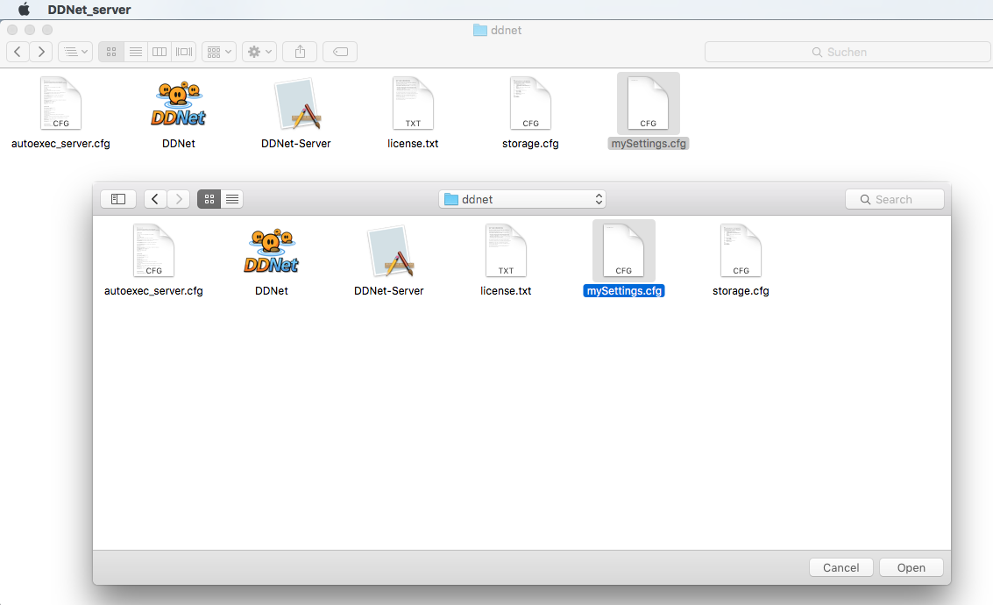The image size is (993, 605).
Task: Click the Search field in the dialog
Action: [894, 199]
